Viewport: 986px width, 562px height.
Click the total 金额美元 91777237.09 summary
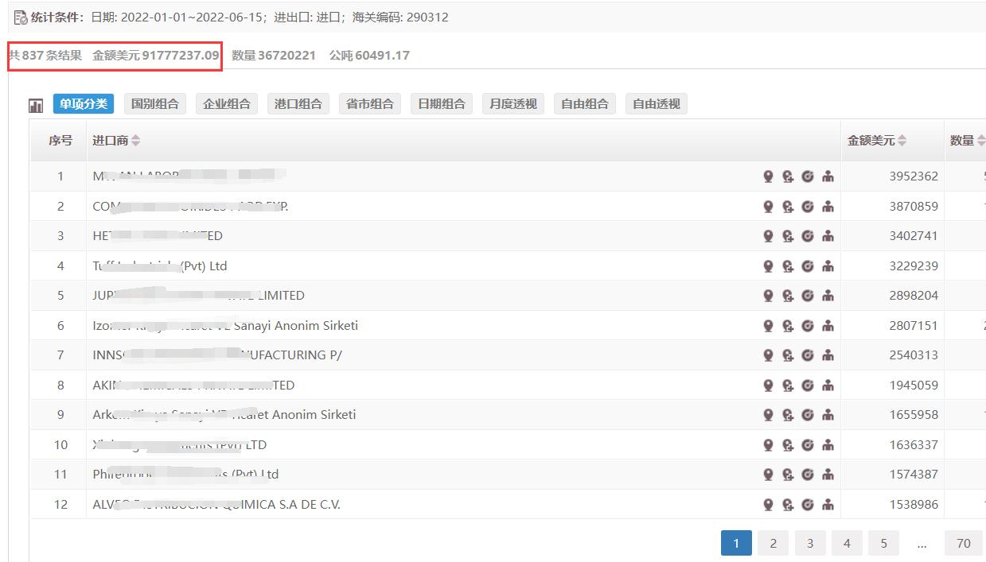tap(155, 56)
